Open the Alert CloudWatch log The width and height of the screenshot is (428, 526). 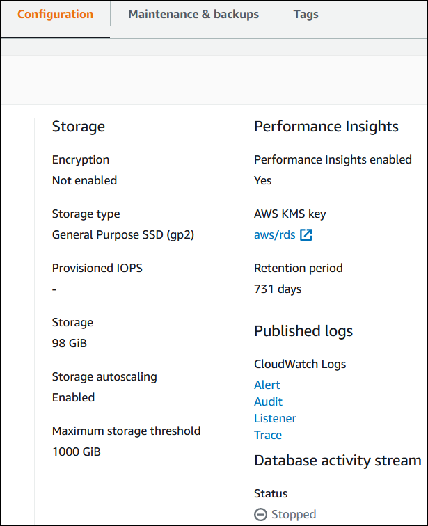[x=267, y=385]
